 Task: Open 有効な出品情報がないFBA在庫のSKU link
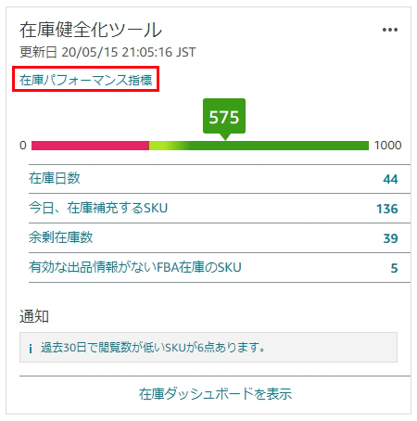[135, 267]
